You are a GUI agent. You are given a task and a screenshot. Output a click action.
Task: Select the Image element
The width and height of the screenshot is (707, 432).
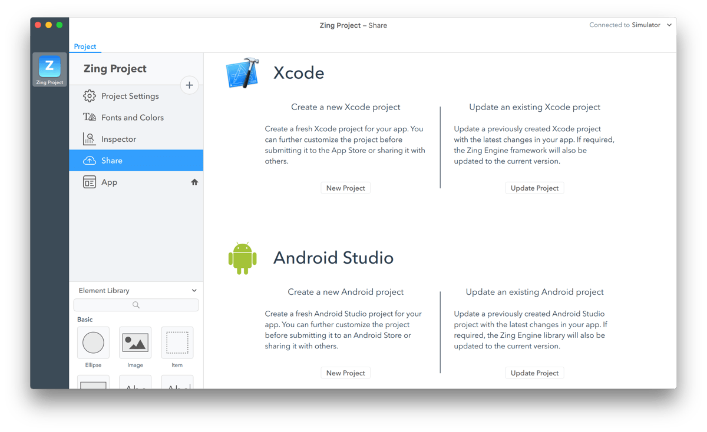point(135,343)
